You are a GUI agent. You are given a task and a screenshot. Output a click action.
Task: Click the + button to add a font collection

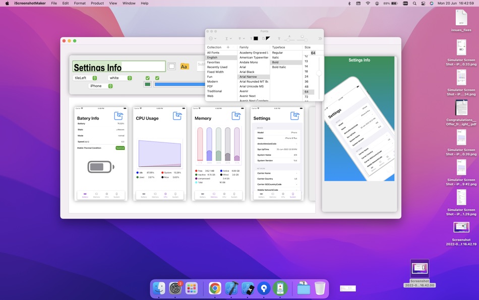228,47
